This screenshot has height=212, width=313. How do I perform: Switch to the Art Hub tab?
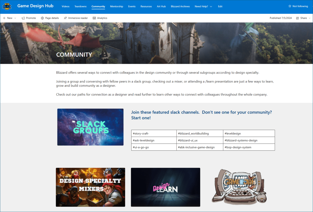(x=161, y=6)
